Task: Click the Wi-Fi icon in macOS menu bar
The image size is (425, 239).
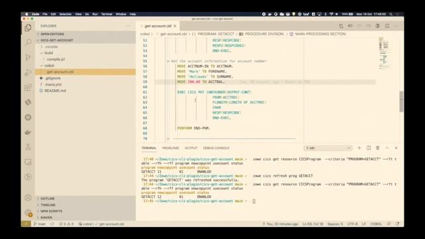Action: pos(331,14)
